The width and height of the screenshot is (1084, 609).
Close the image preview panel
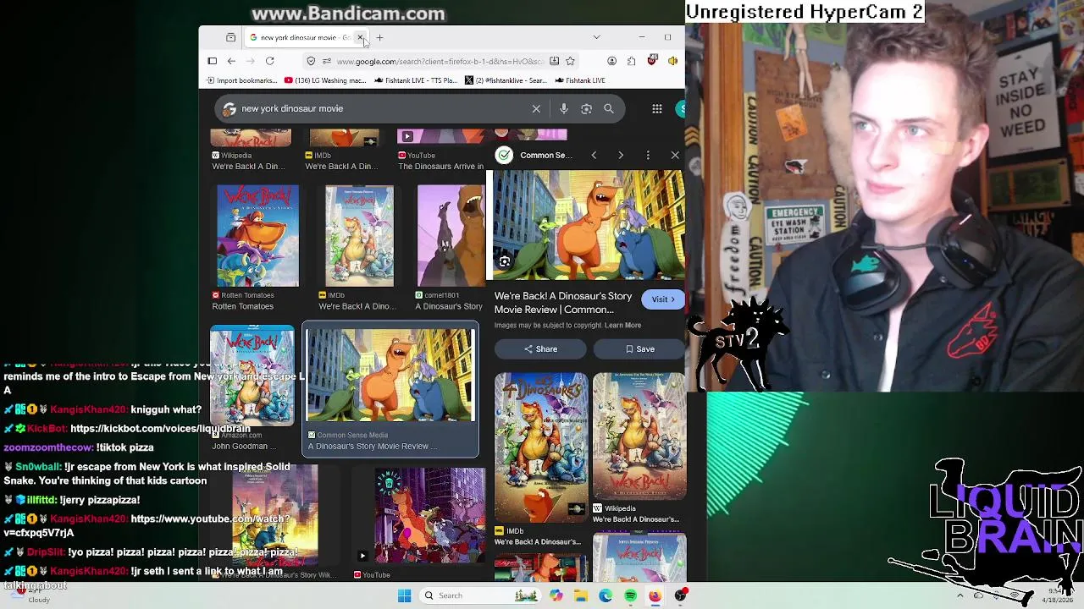pyautogui.click(x=675, y=155)
